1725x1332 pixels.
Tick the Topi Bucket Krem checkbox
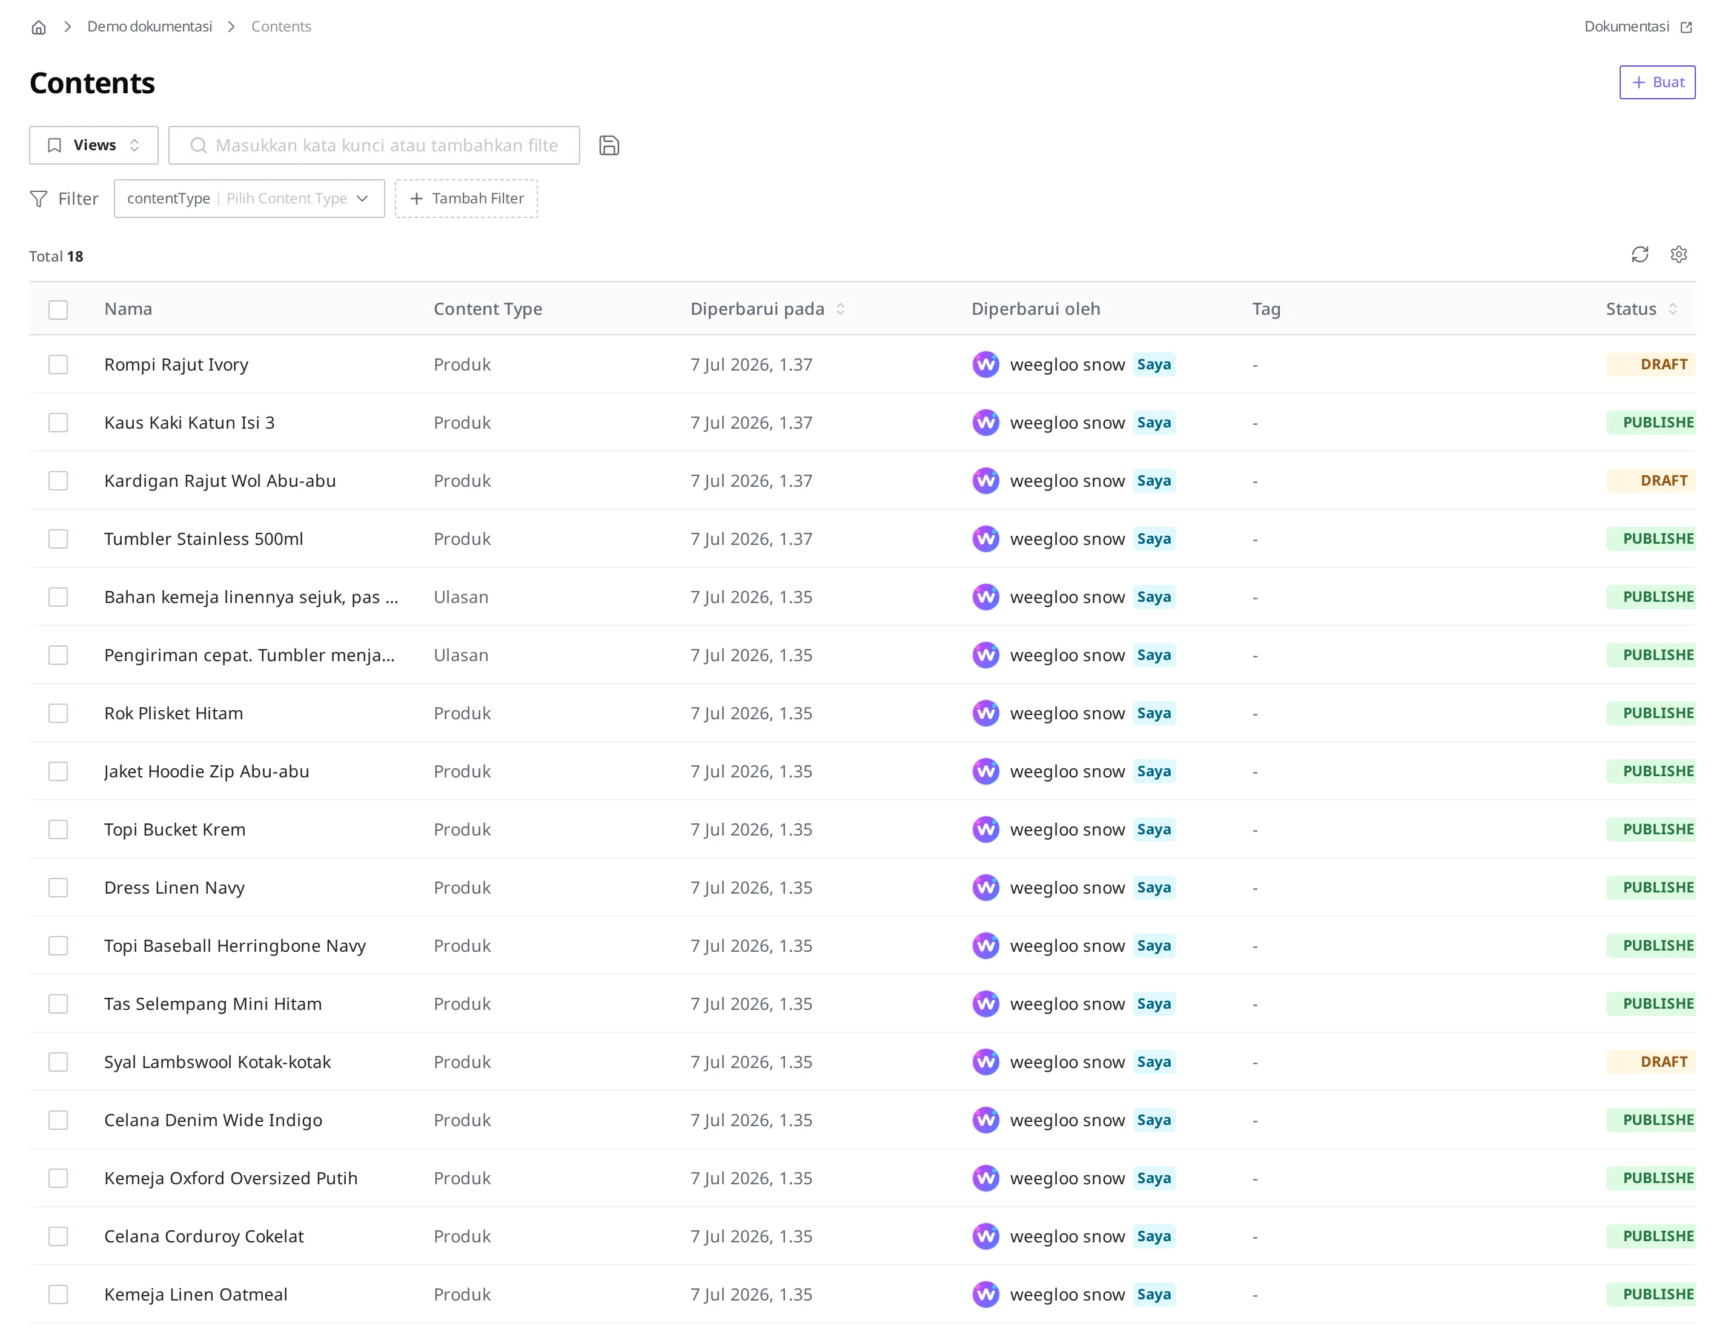pyautogui.click(x=58, y=830)
